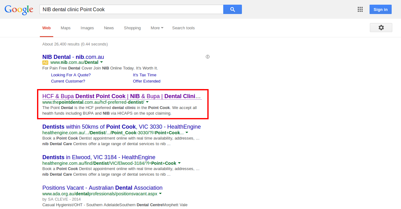This screenshot has height=209, width=401.
Task: Click the blue search magnifier button
Action: (233, 9)
